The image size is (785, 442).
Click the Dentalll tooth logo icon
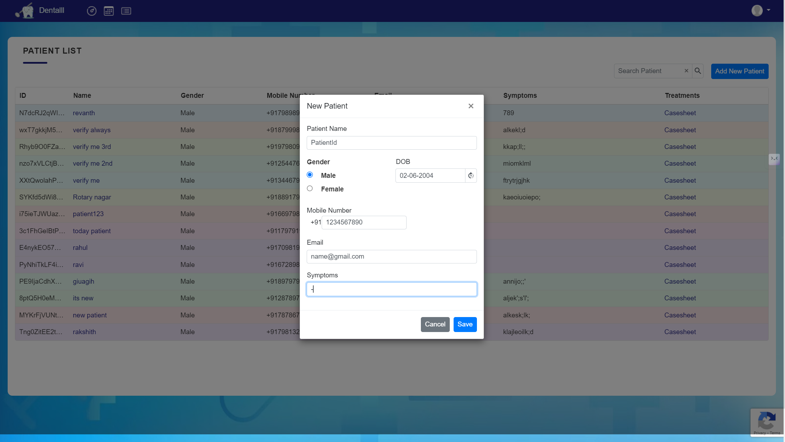coord(25,11)
